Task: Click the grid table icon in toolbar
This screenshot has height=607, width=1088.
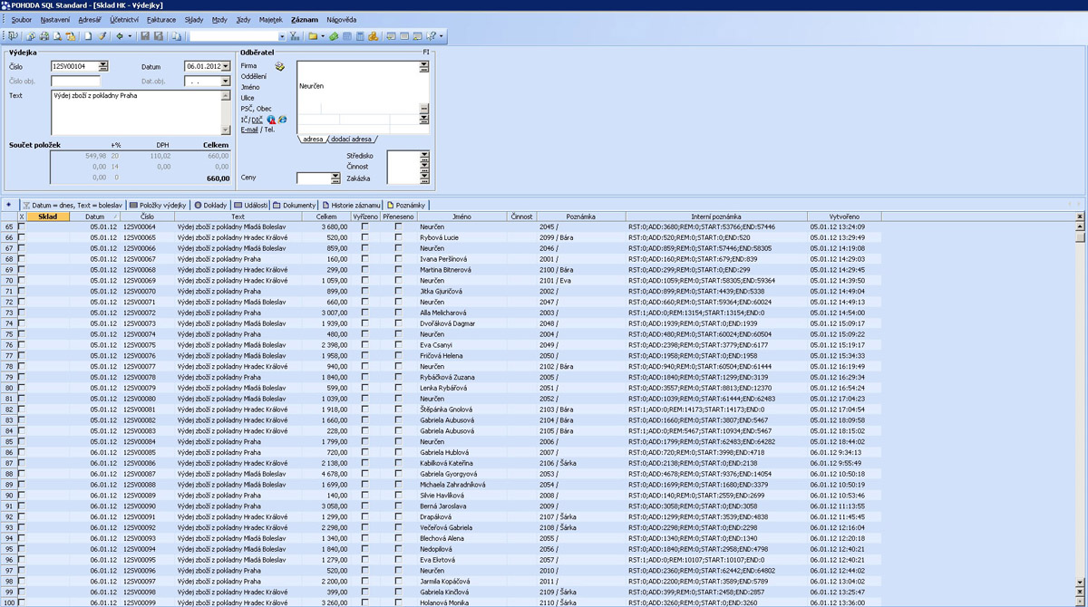Action: 347,36
